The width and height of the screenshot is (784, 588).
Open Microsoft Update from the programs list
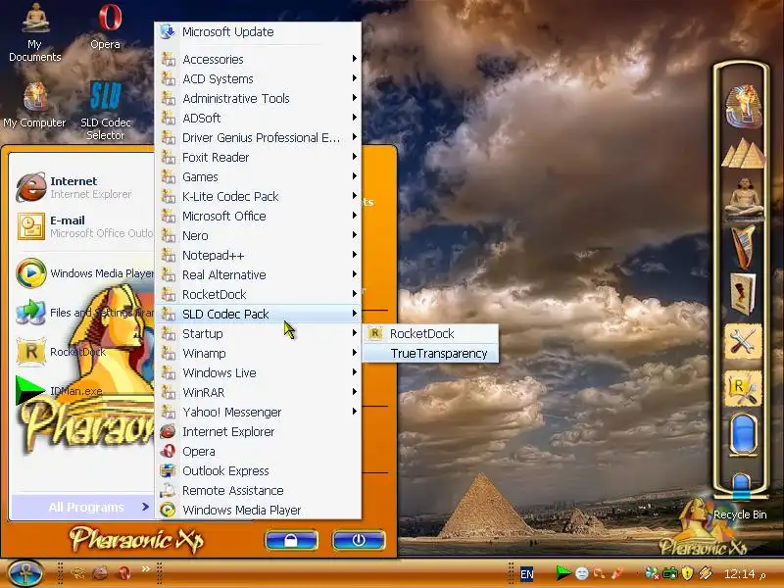point(258,32)
